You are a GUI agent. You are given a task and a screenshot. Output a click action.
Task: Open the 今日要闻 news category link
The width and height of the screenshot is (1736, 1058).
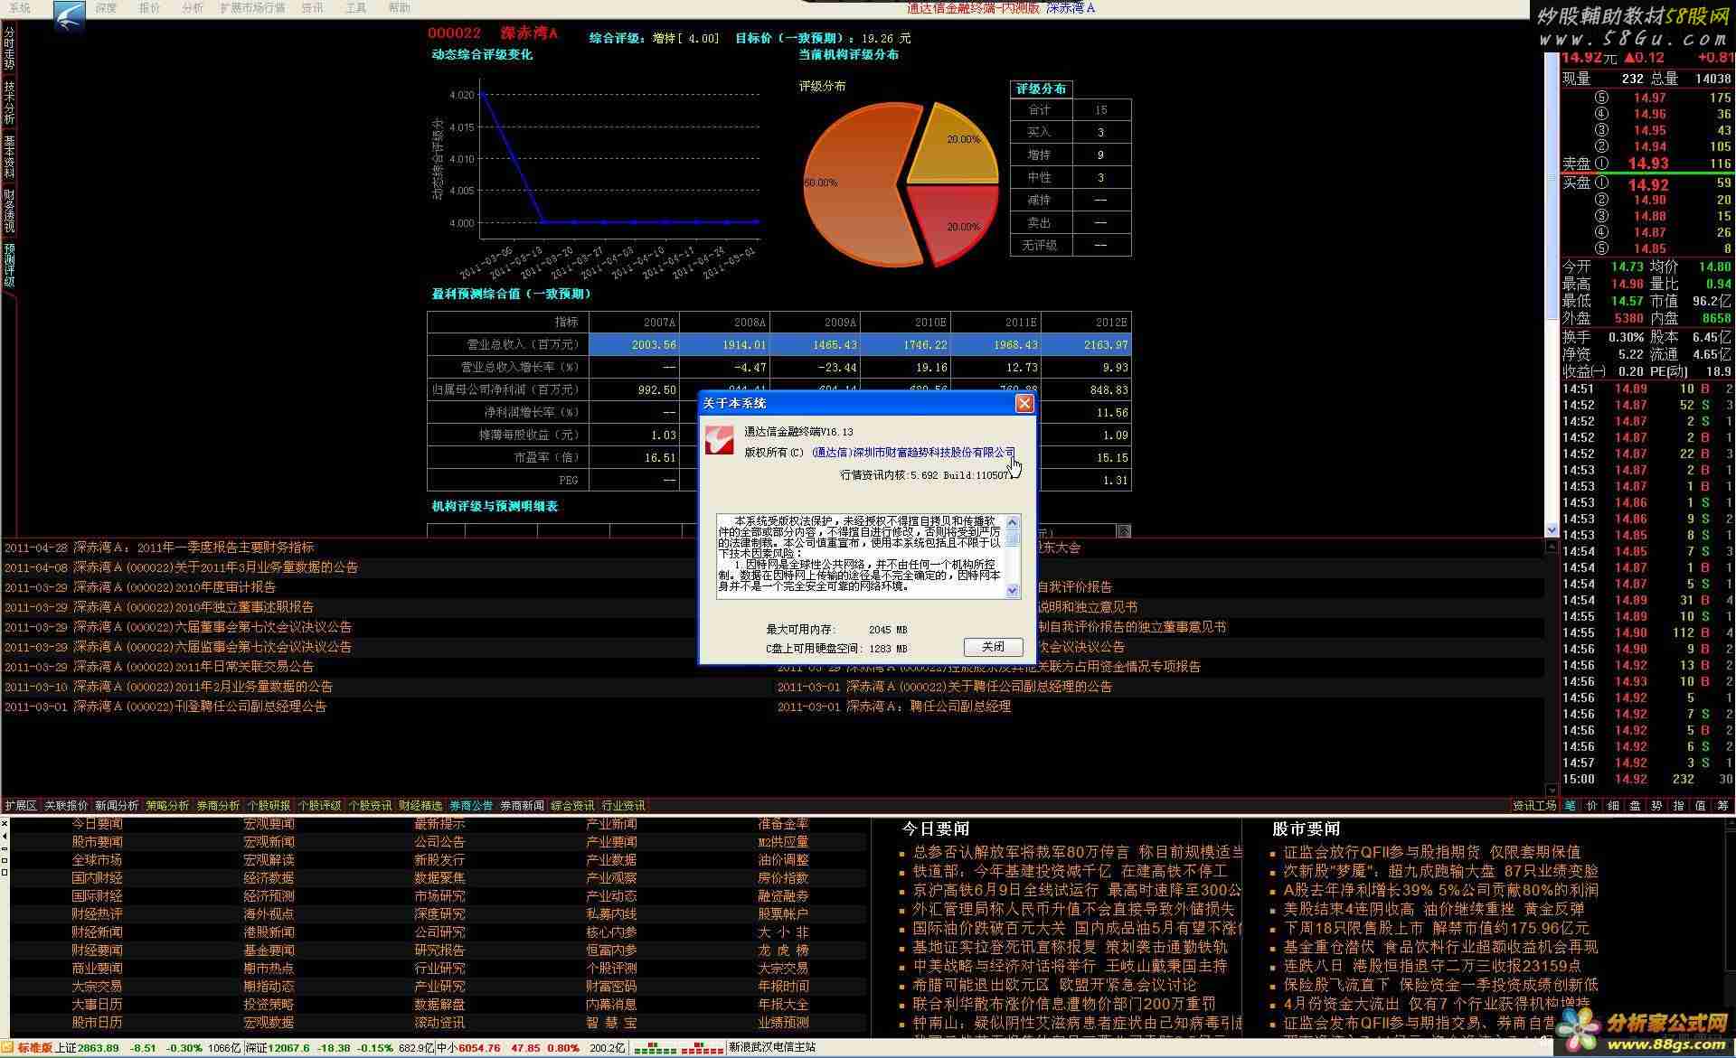(97, 824)
